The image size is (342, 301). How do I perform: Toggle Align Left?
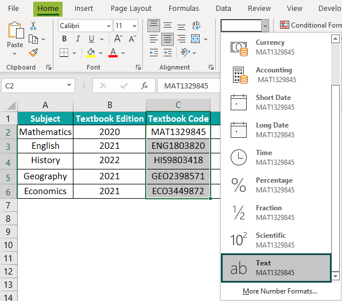tap(154, 39)
